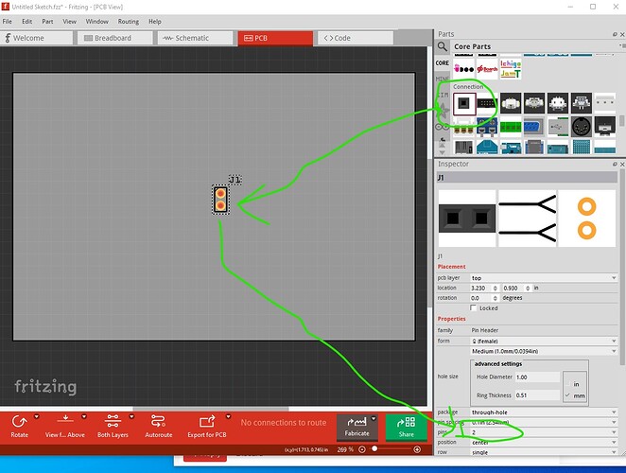626x473 pixels.
Task: Select the female header part in Connection
Action: pos(464,104)
